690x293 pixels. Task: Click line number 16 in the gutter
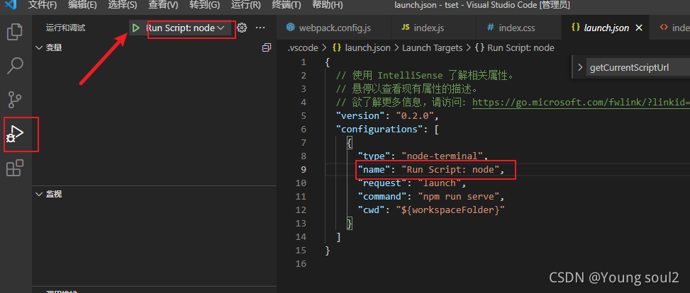pyautogui.click(x=301, y=263)
